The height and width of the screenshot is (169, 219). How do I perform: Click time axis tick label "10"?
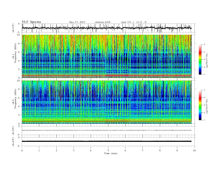pos(194,150)
